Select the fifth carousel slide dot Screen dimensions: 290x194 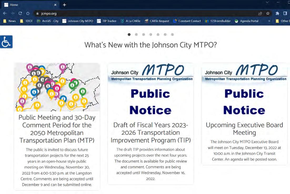pyautogui.click(x=158, y=35)
